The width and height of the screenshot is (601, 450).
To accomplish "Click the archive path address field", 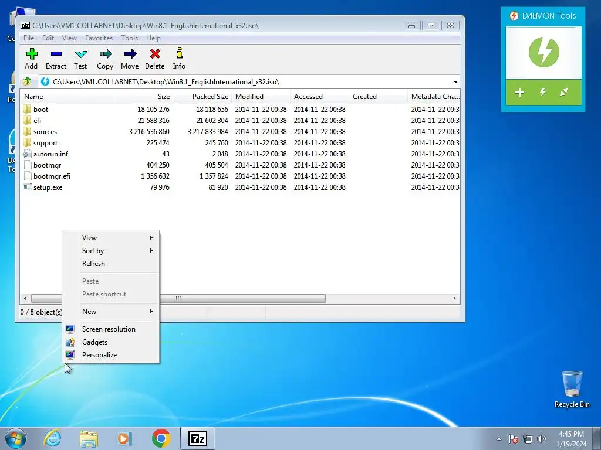I will pos(245,82).
